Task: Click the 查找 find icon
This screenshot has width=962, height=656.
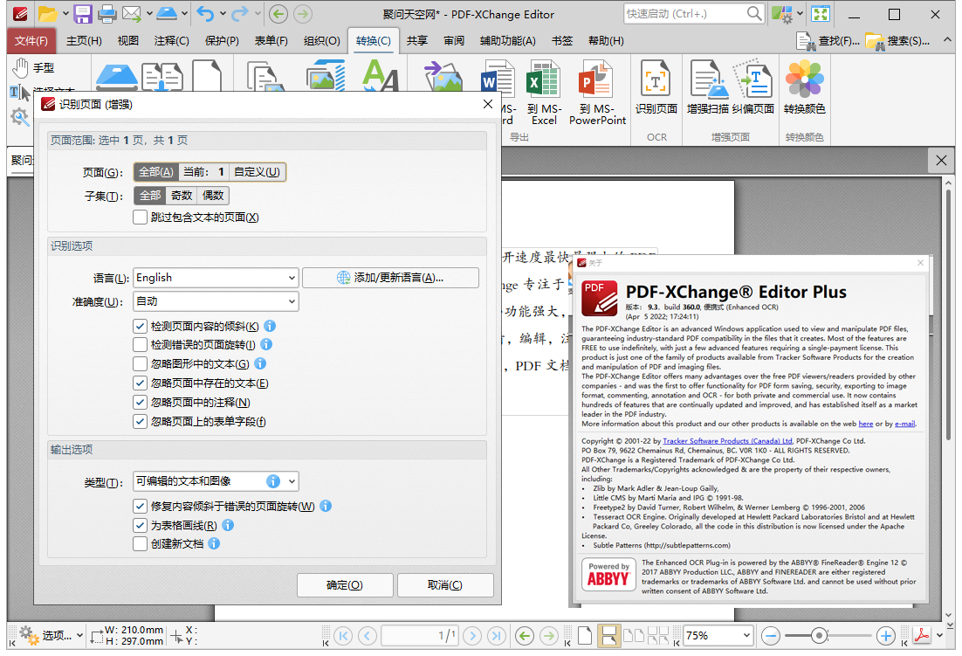Action: [827, 41]
